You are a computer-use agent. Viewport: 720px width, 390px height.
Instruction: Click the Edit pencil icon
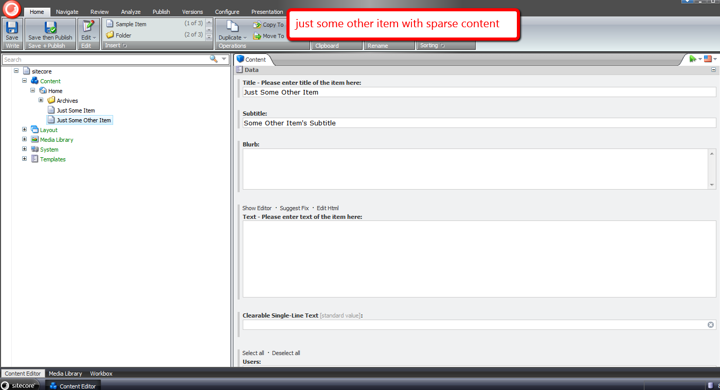pyautogui.click(x=88, y=27)
